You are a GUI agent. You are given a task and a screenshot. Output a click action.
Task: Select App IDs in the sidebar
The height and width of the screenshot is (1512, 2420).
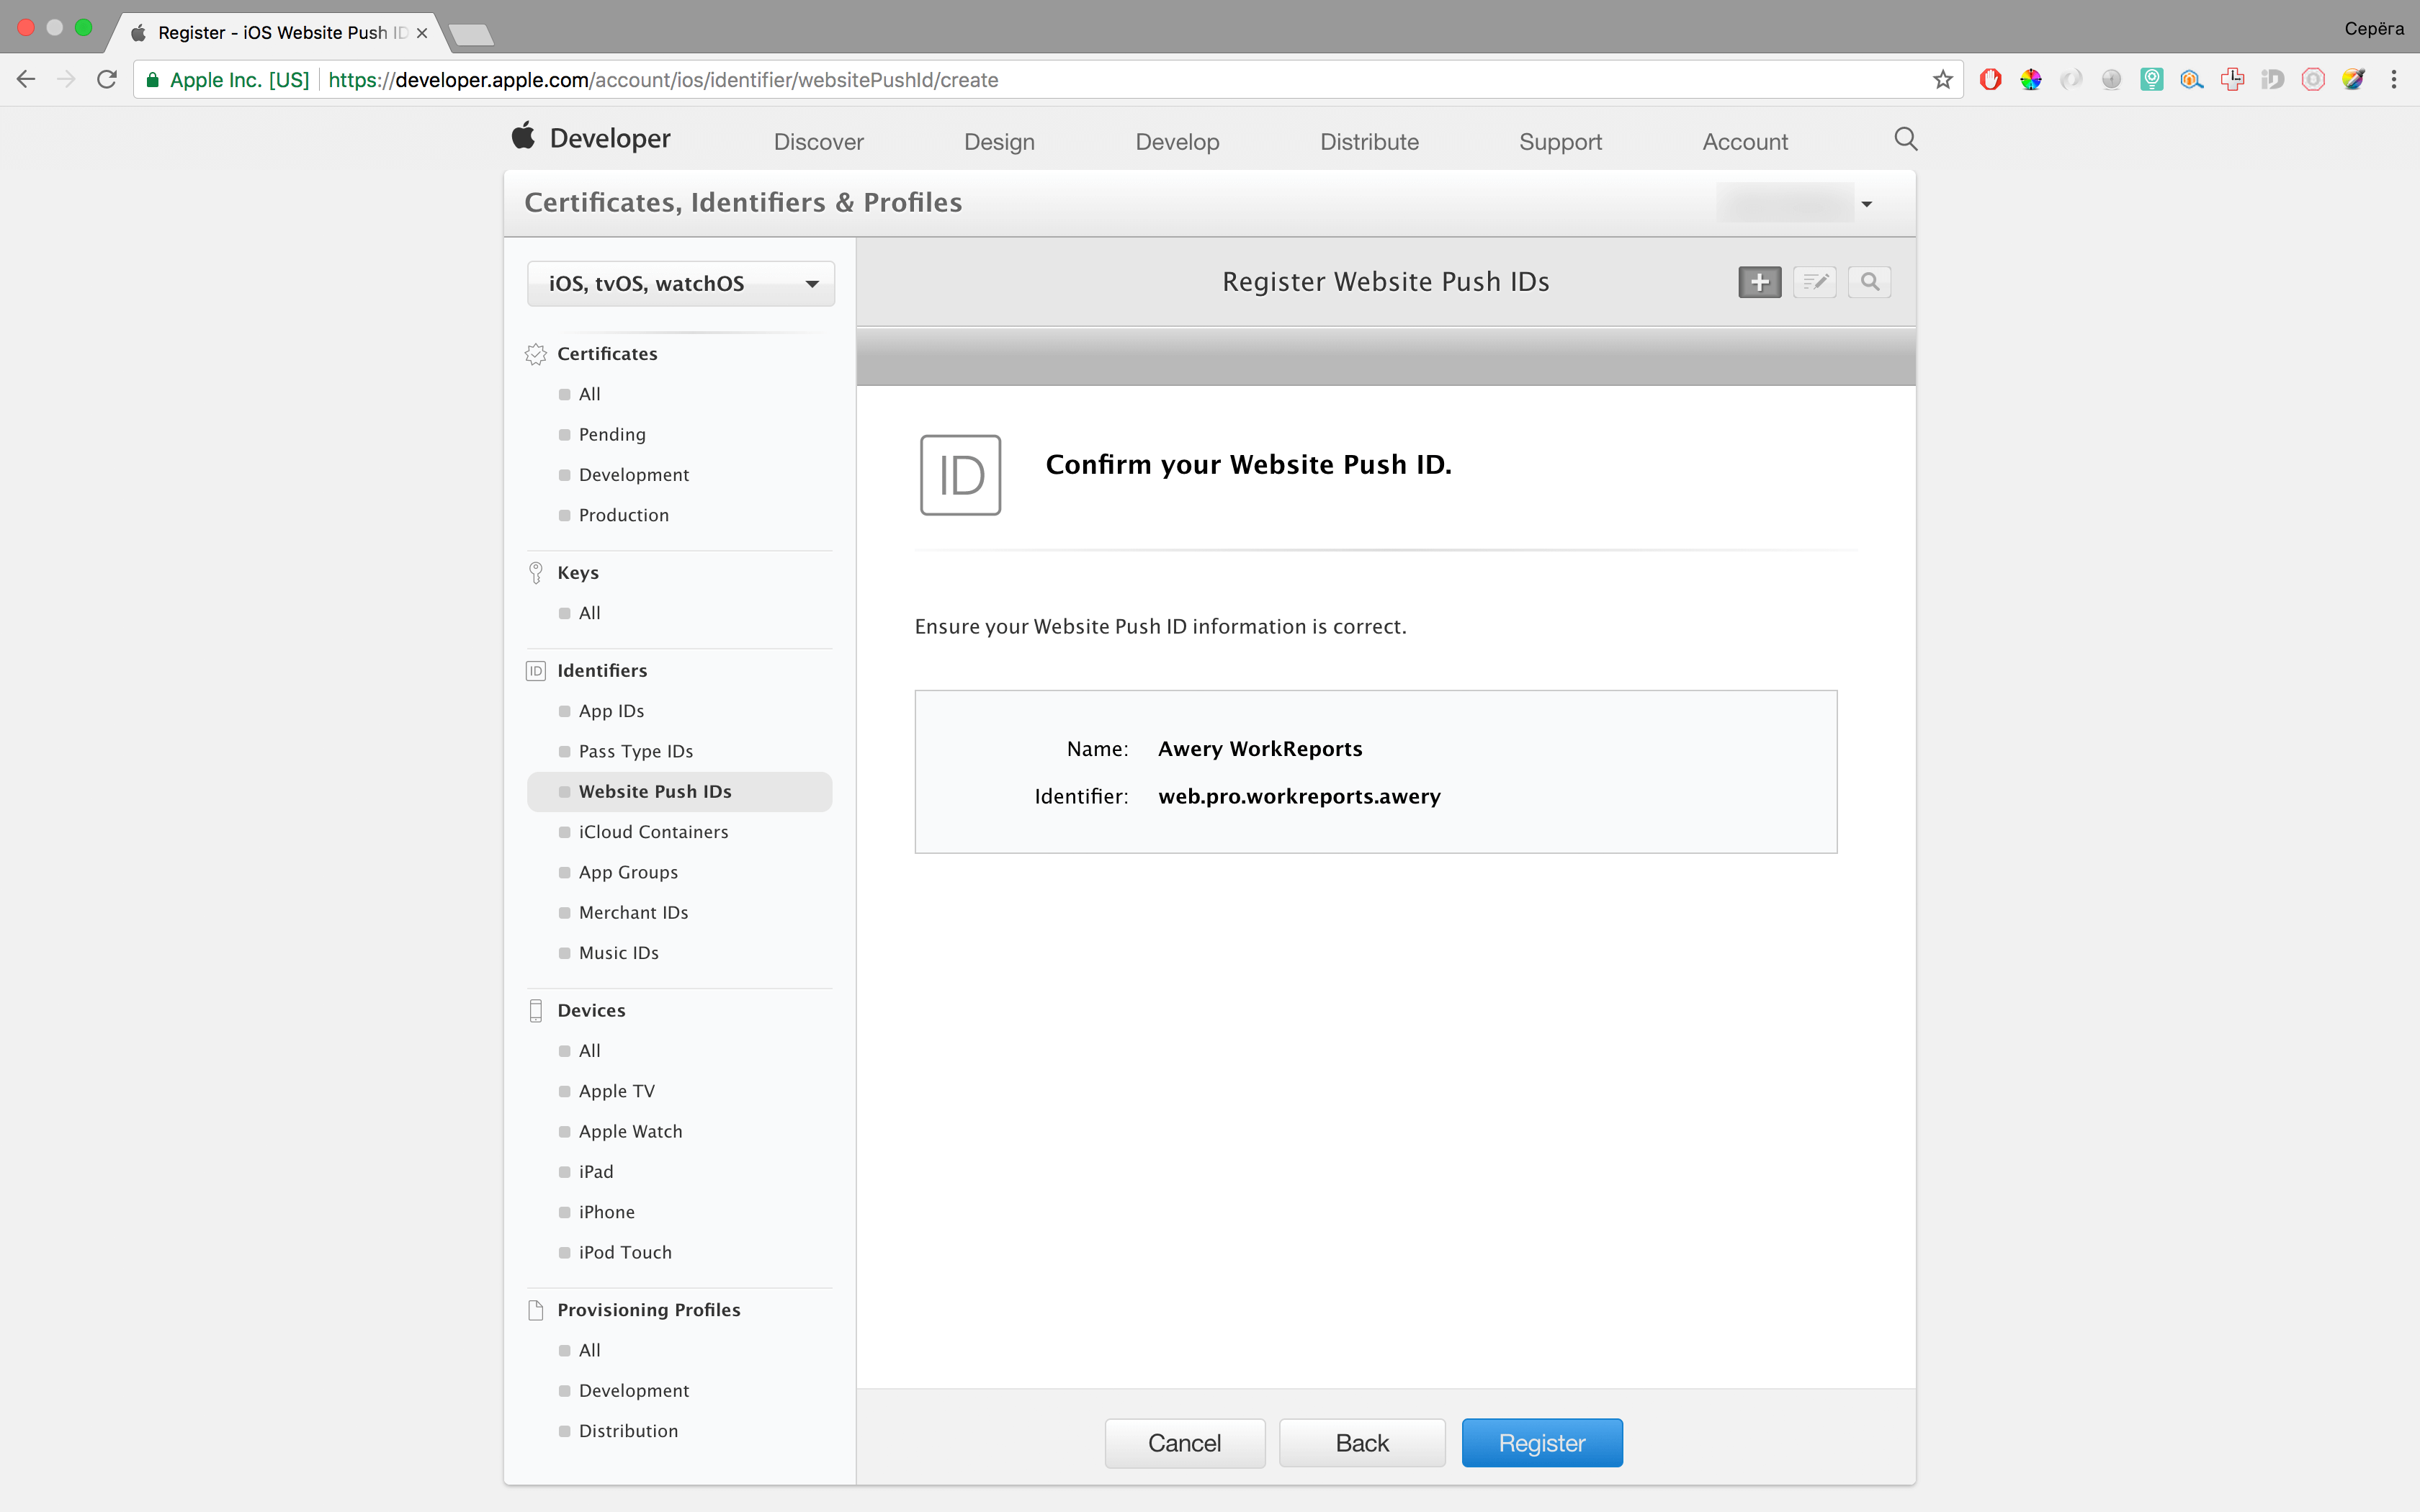coord(611,711)
